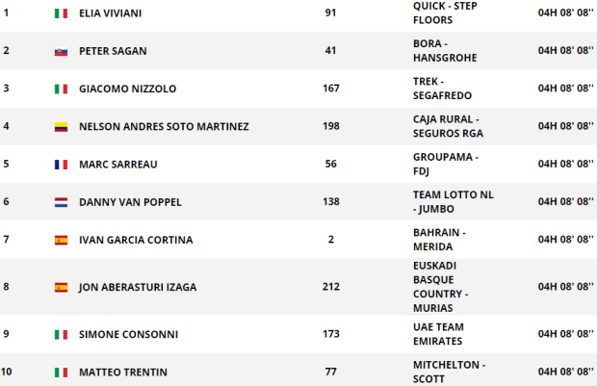Click the Italian flag beside Simone Consonni
The width and height of the screenshot is (597, 386).
point(61,334)
